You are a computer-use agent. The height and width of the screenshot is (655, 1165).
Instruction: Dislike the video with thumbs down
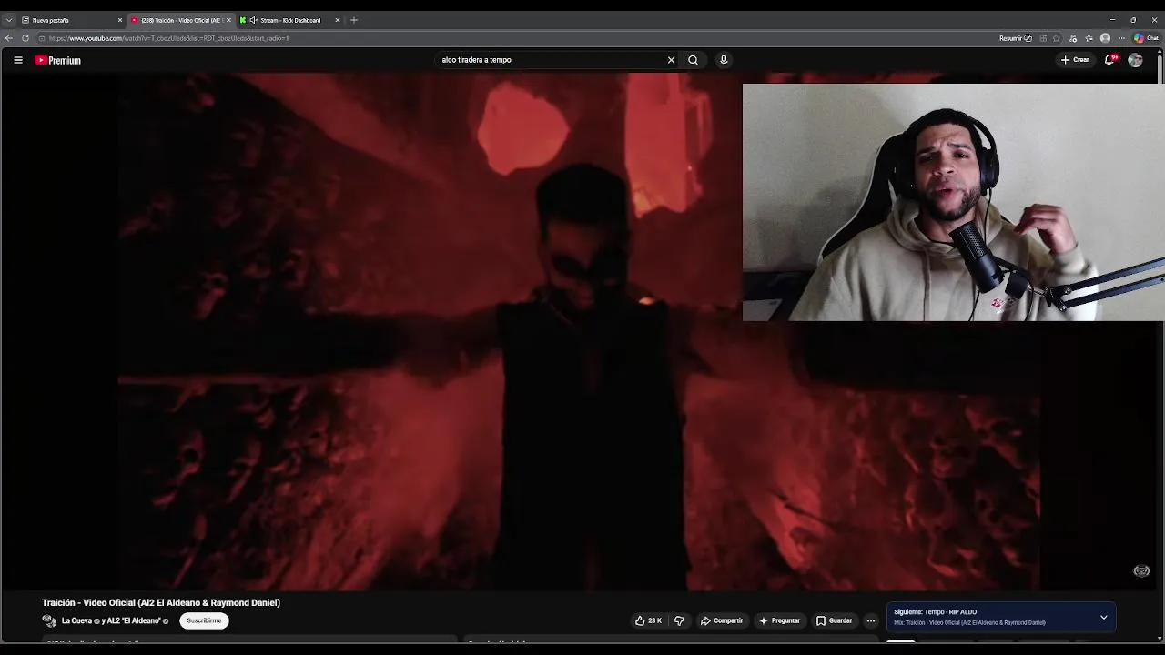(x=679, y=620)
